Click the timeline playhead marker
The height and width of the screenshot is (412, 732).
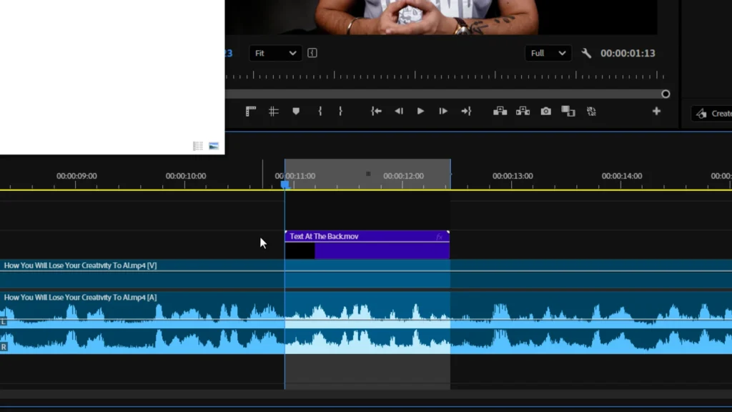(285, 185)
